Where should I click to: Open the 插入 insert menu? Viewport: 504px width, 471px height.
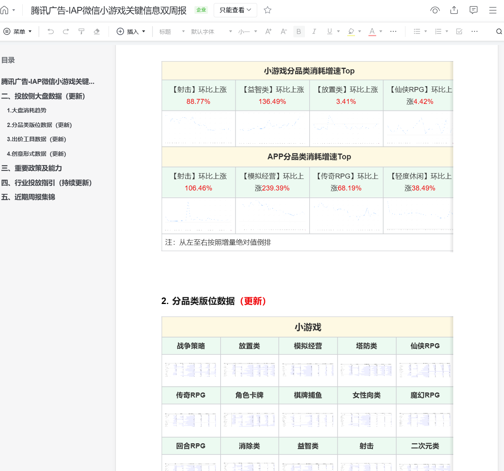click(131, 32)
